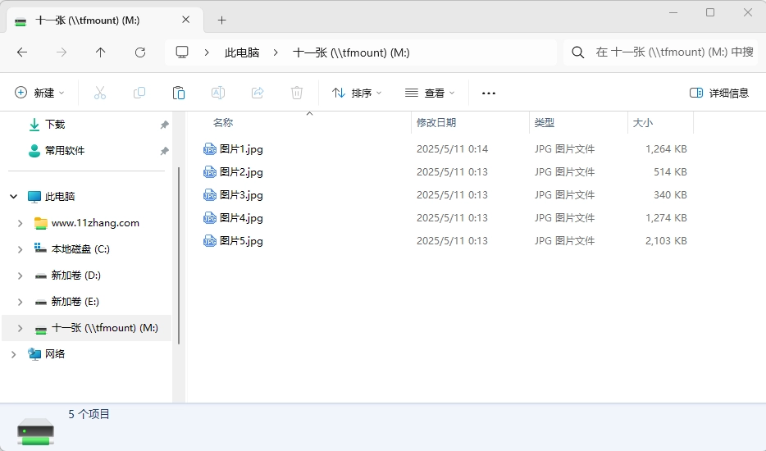Viewport: 766px width, 451px height.
Task: Click the JPG icon of 图片1.jpg
Action: (x=210, y=149)
